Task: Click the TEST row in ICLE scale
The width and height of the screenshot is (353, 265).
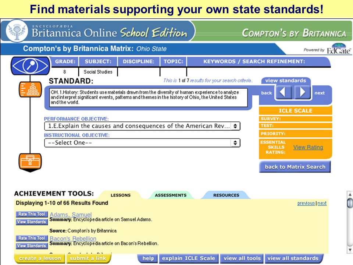Action: click(295, 126)
